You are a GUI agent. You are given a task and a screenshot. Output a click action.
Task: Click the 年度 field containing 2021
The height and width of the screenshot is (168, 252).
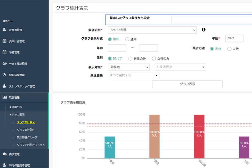click(234, 38)
